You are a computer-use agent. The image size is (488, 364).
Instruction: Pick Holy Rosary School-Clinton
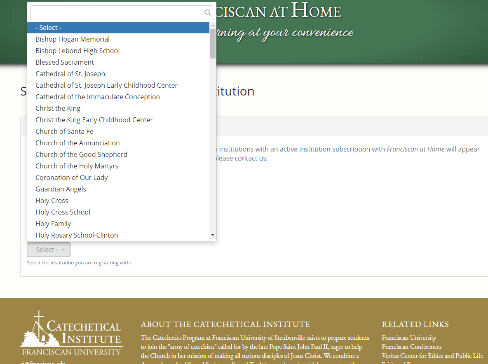(118, 235)
